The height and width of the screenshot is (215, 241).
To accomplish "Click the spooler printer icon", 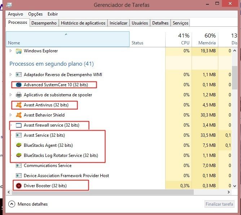I will coord(19,95).
